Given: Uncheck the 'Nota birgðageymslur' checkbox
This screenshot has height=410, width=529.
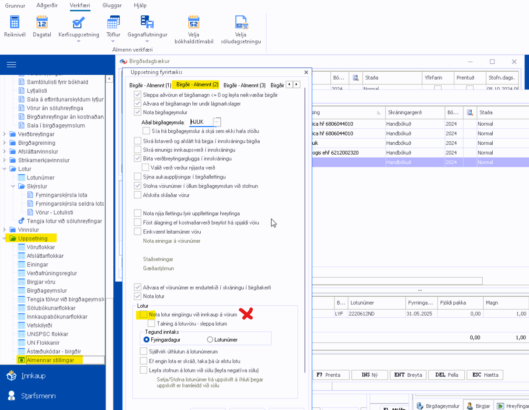Looking at the screenshot, I should pyautogui.click(x=138, y=112).
